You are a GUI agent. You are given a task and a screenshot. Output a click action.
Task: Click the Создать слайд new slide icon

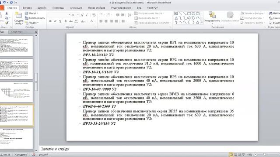coord(18,15)
